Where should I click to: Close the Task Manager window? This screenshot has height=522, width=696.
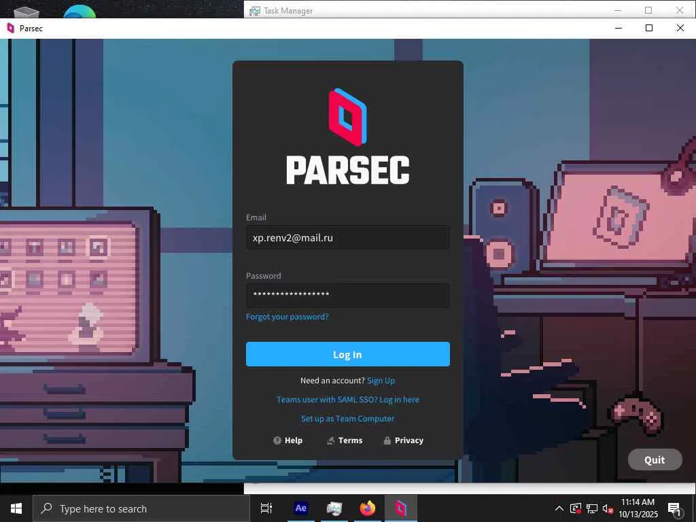click(680, 10)
